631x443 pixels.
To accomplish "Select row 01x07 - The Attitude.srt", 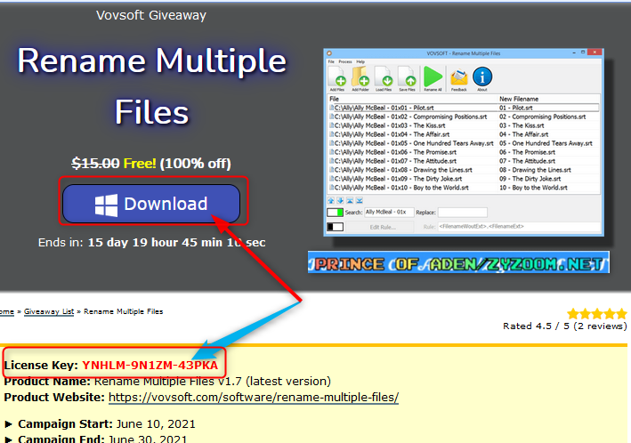I will pyautogui.click(x=464, y=161).
